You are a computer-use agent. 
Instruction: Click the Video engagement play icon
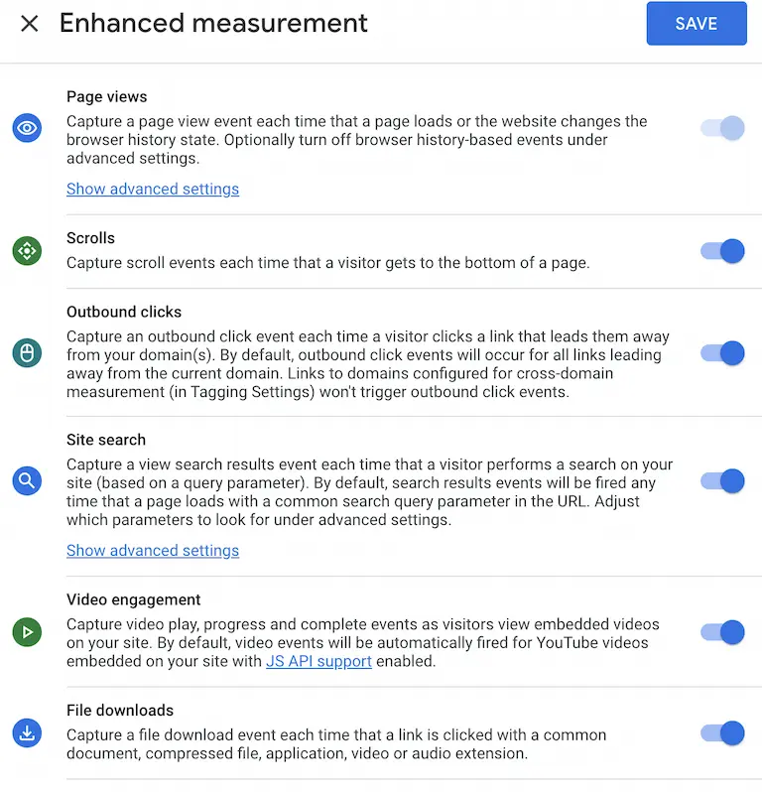[x=27, y=632]
